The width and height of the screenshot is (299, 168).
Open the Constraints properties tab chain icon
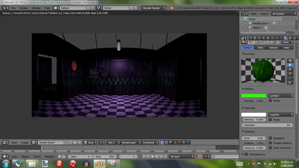[x=272, y=38]
